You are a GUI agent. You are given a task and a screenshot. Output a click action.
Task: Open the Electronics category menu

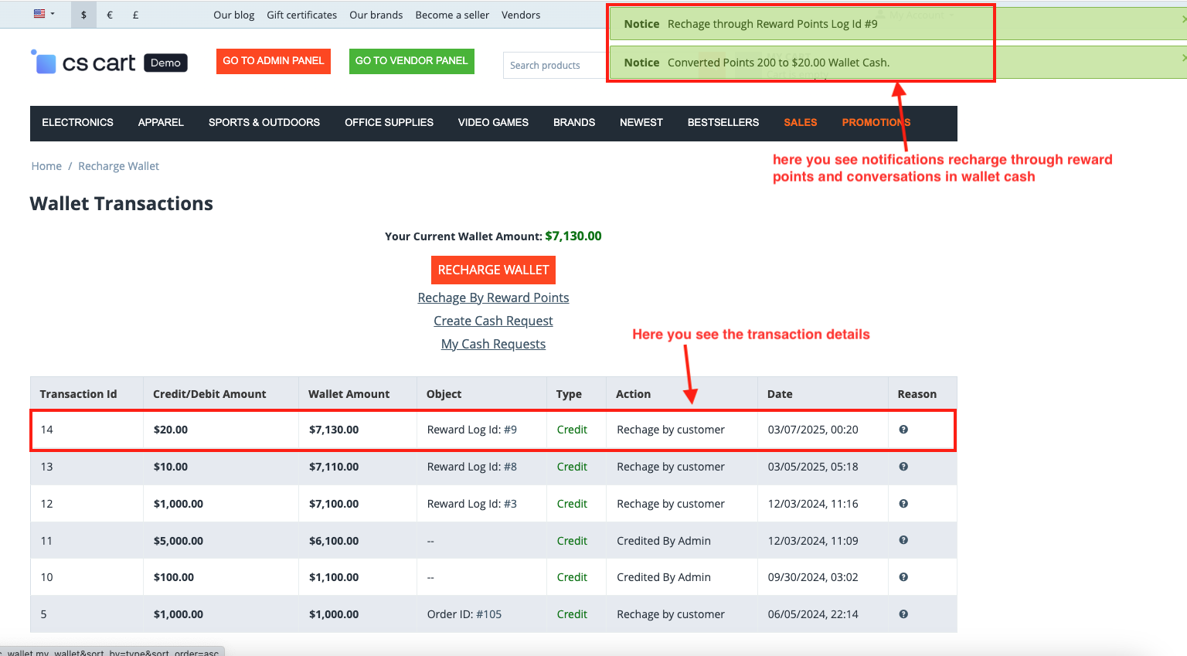point(77,123)
